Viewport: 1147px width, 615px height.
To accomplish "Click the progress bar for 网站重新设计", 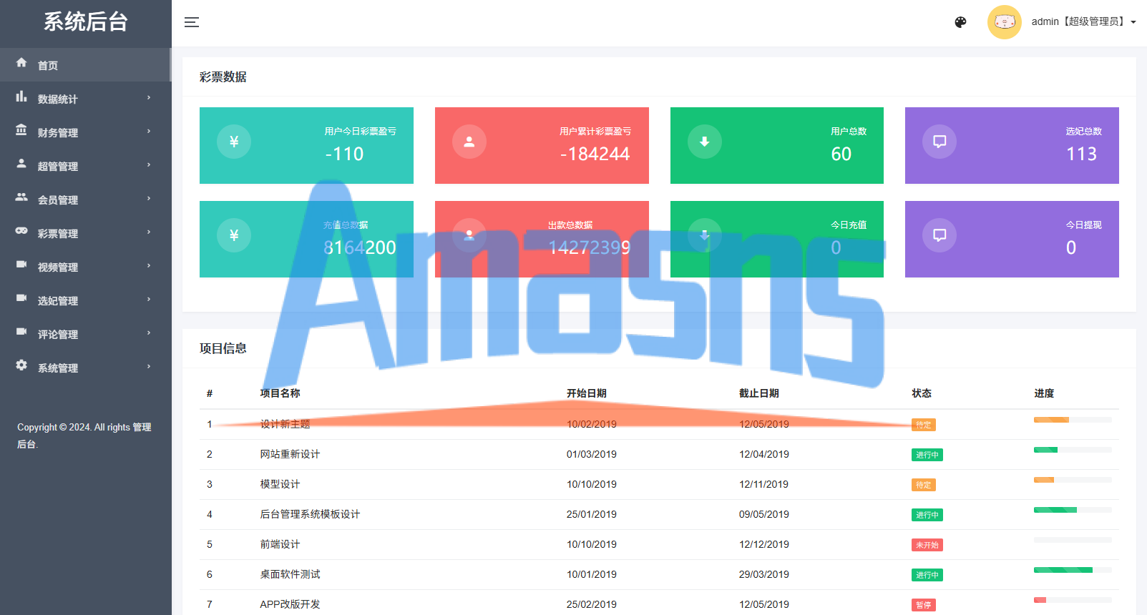I will pos(1073,450).
